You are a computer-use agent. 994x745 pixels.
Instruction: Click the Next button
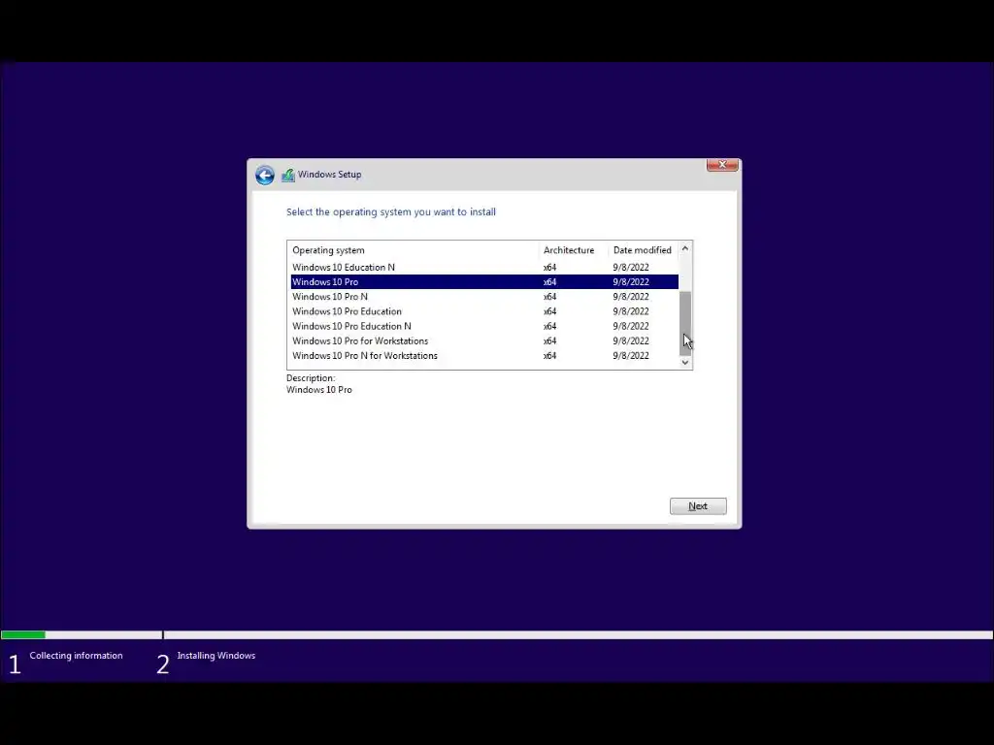point(698,506)
